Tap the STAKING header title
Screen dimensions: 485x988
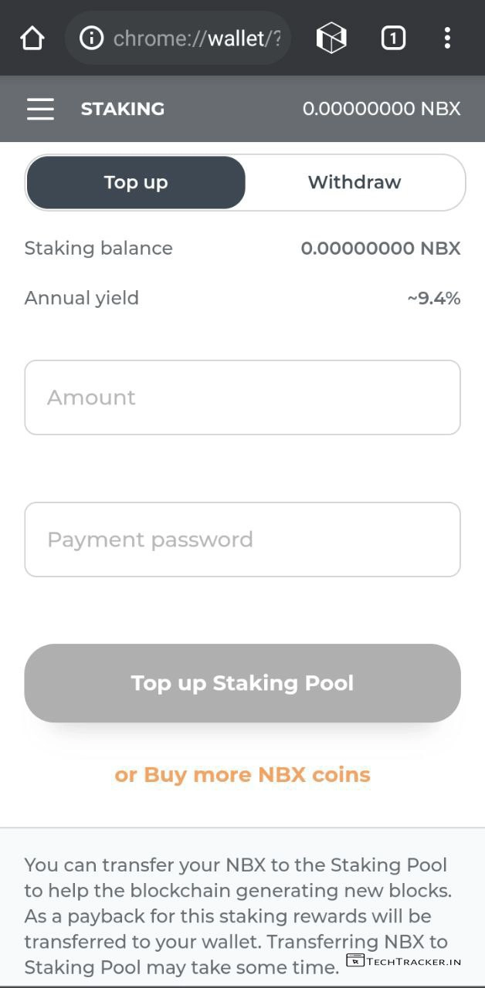(x=123, y=109)
